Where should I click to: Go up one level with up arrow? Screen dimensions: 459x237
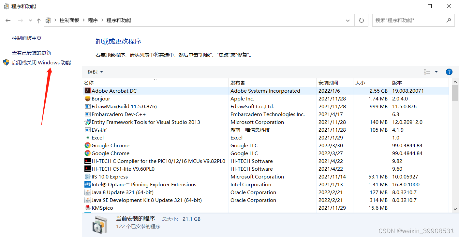pos(39,20)
